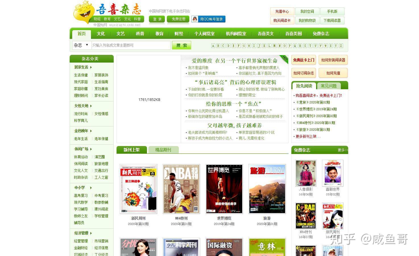419x256 pixels.
Task: Expand the 女性天地 category
Action: (83, 106)
